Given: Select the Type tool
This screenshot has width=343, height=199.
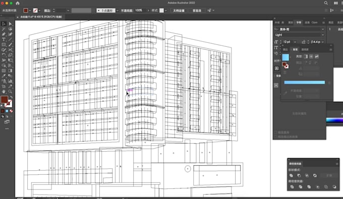Looking at the screenshot, I should pos(4,39).
